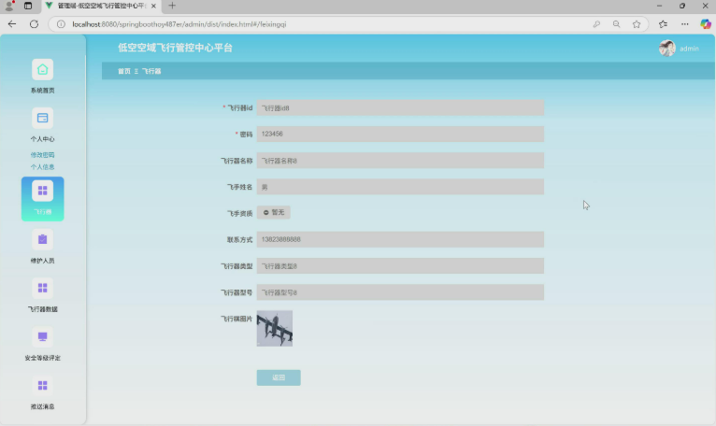Select the 飞行器 sidebar icon

tap(42, 191)
